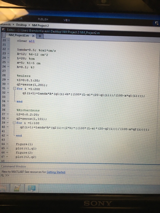Close the NM_Project2.m tab
This screenshot has width=160, height=213.
33,36
